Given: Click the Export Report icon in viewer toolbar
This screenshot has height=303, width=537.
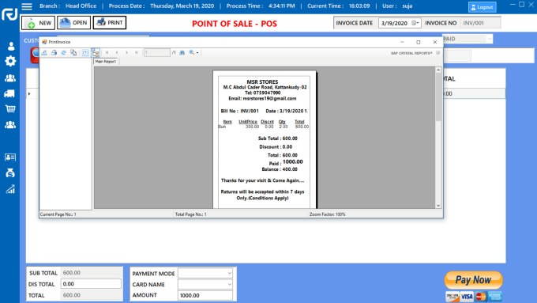Looking at the screenshot, I should pos(44,52).
